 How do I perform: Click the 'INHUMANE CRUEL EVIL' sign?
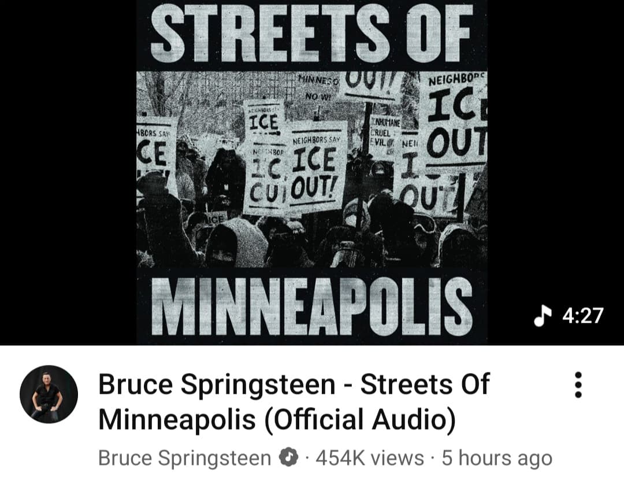[385, 131]
